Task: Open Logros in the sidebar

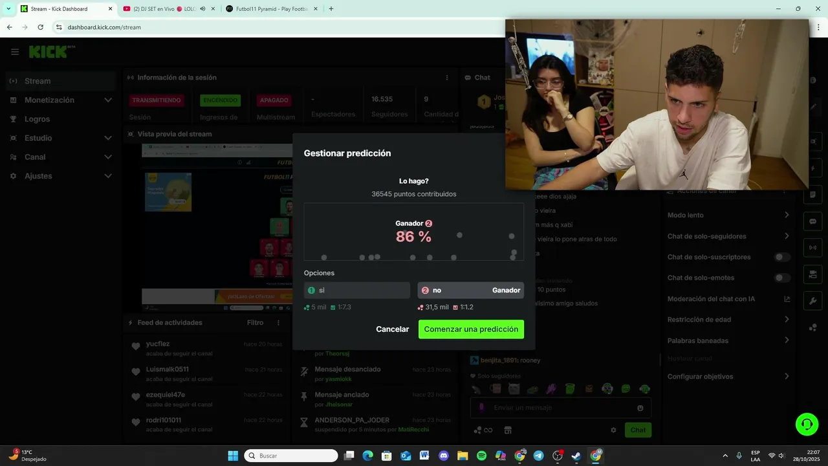Action: point(60,119)
